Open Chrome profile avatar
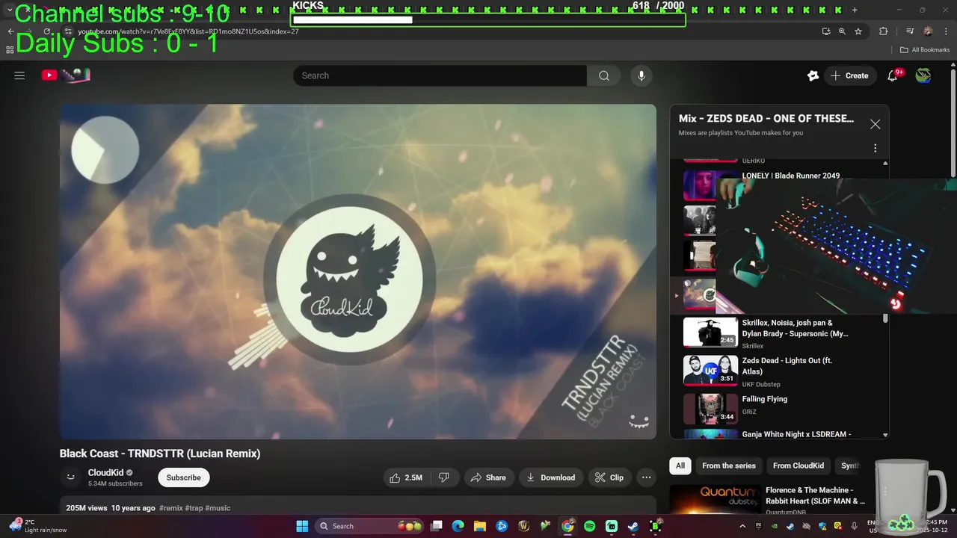Viewport: 957px width, 538px height. (x=928, y=31)
